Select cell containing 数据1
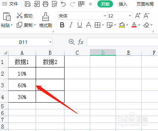The height and width of the screenshot is (131, 158). click(22, 62)
